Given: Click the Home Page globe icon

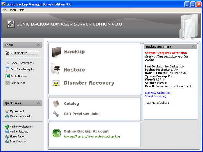Looking at the screenshot, I should coord(7,137).
